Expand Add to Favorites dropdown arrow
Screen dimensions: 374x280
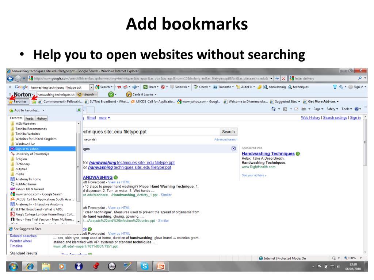click(43, 110)
